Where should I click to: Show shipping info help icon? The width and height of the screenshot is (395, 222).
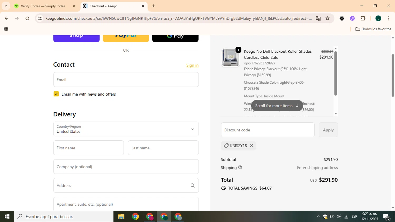click(x=240, y=167)
